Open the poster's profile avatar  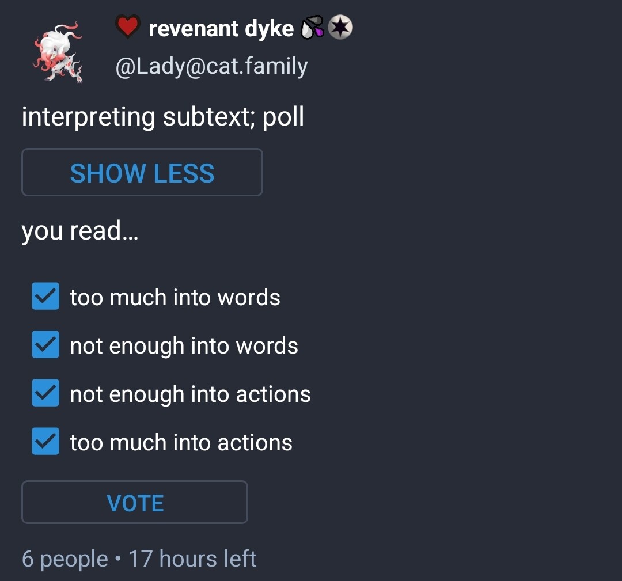coord(58,52)
